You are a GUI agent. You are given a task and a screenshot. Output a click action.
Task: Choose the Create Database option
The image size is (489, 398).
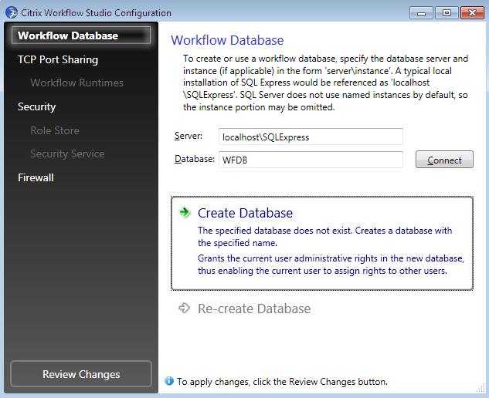coord(322,243)
